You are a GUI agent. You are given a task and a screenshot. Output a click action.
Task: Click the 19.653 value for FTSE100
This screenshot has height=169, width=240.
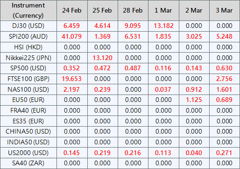tap(72, 79)
